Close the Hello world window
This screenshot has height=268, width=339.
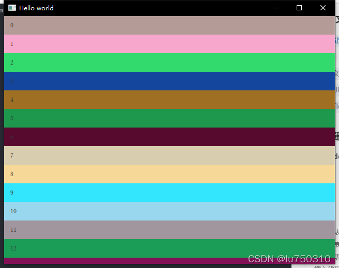(x=323, y=8)
